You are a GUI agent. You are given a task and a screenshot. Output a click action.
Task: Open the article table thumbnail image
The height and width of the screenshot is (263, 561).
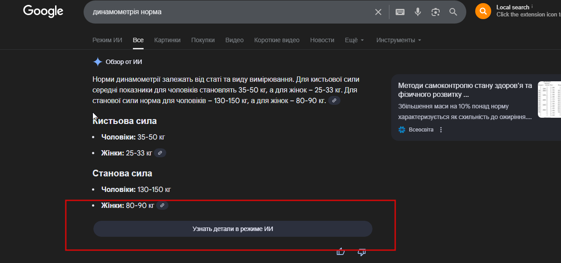[549, 100]
